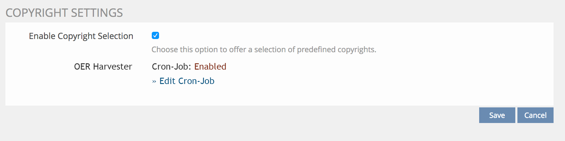
Task: Click the Copyright Settings section heading
Action: click(64, 13)
